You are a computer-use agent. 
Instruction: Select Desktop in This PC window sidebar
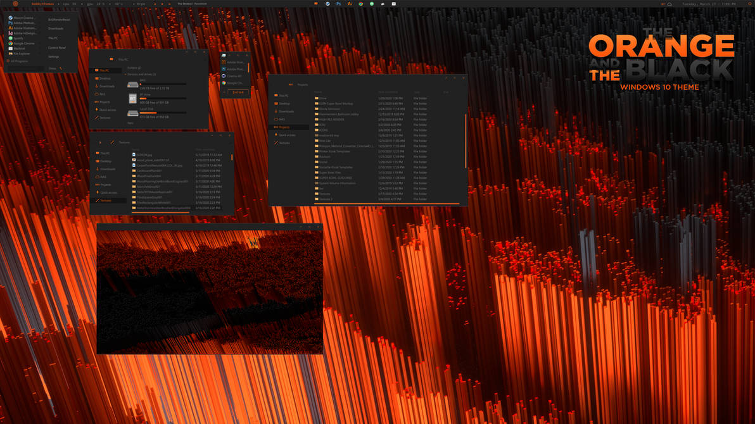point(103,78)
